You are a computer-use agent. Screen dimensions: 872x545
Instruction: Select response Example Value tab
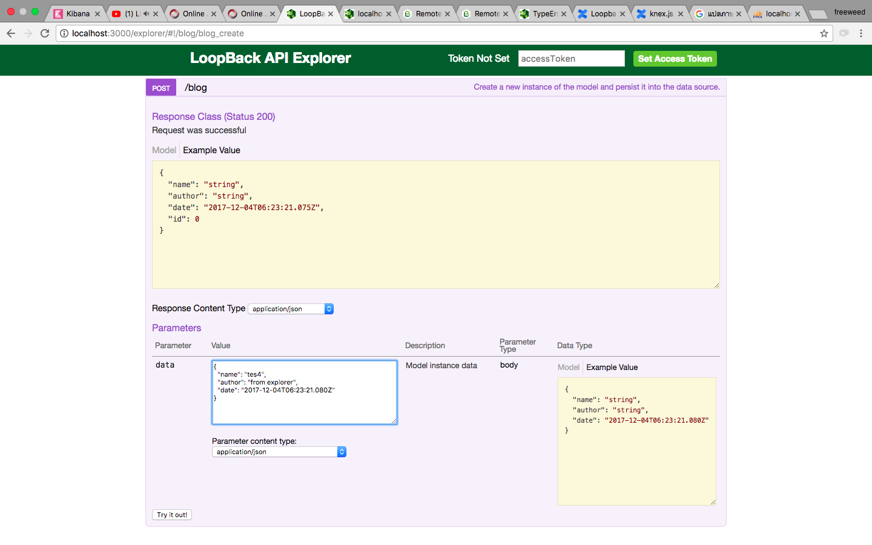211,150
